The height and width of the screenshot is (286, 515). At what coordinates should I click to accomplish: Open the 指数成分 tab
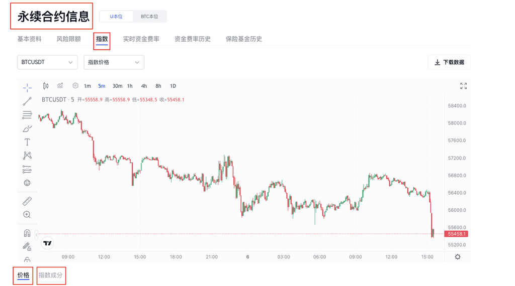pyautogui.click(x=51, y=275)
